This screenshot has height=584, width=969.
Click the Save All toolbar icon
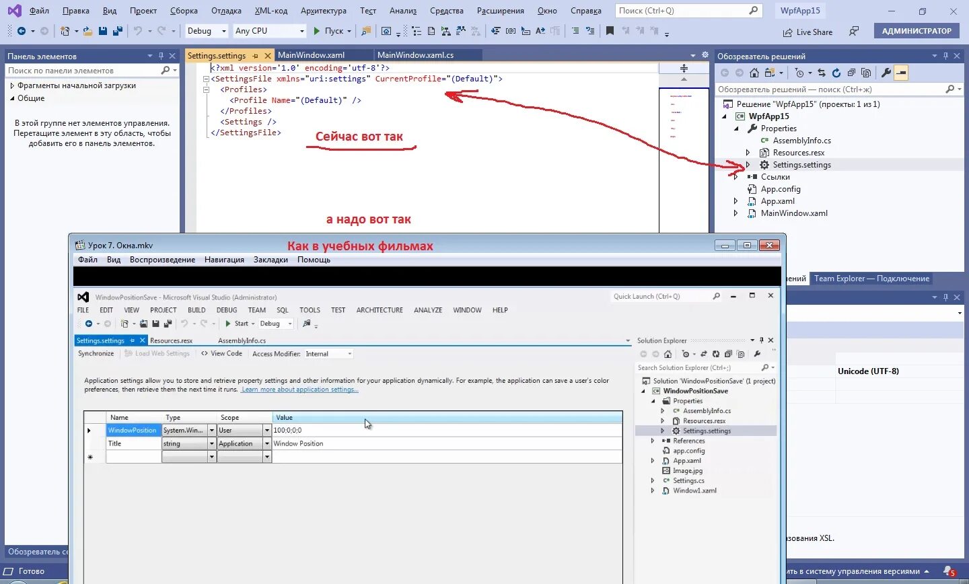click(117, 31)
